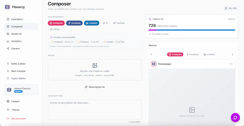The width and height of the screenshot is (244, 126).
Task: Open Mon Compte
Action: click(x=21, y=71)
